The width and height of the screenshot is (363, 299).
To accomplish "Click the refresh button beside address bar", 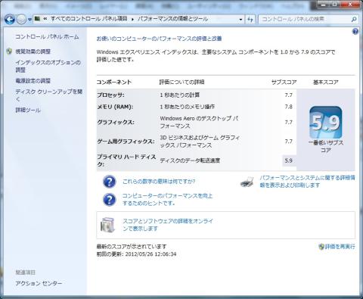I will coord(250,20).
